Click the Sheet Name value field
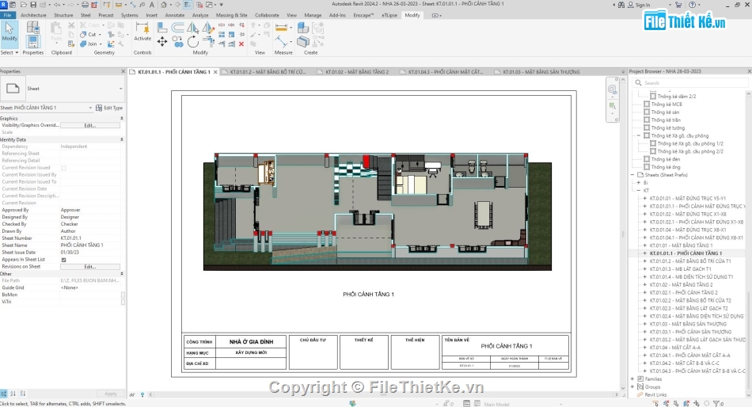The height and width of the screenshot is (407, 752). coord(90,245)
